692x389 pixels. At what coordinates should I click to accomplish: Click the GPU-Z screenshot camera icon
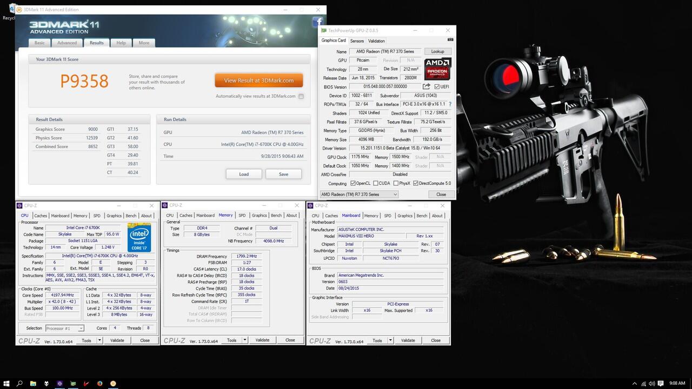(x=450, y=40)
